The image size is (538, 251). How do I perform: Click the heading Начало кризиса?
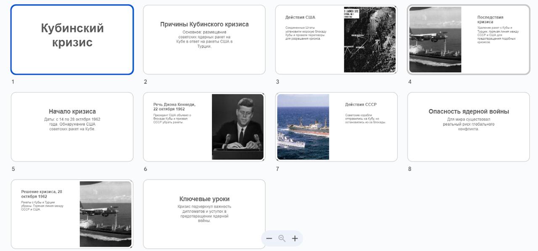(x=72, y=112)
